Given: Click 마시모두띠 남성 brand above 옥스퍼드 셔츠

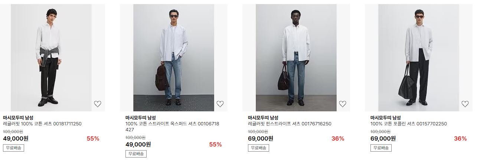Looking at the screenshot, I should click(x=141, y=118).
